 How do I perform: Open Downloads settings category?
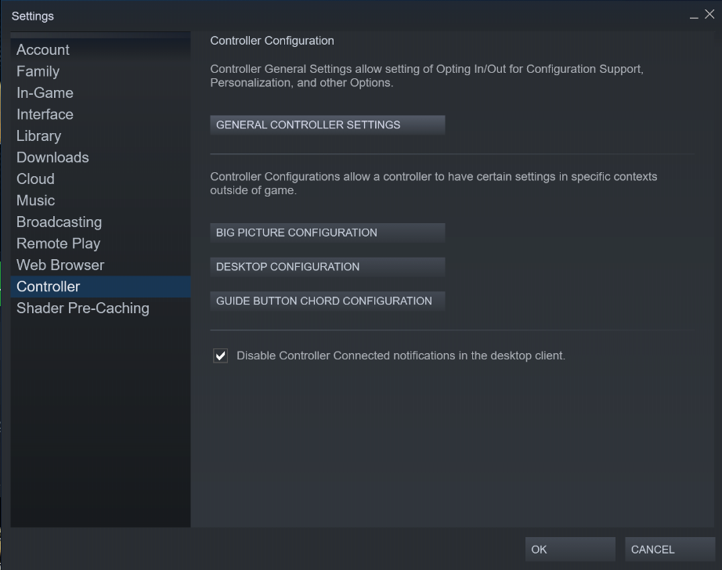[x=52, y=157]
